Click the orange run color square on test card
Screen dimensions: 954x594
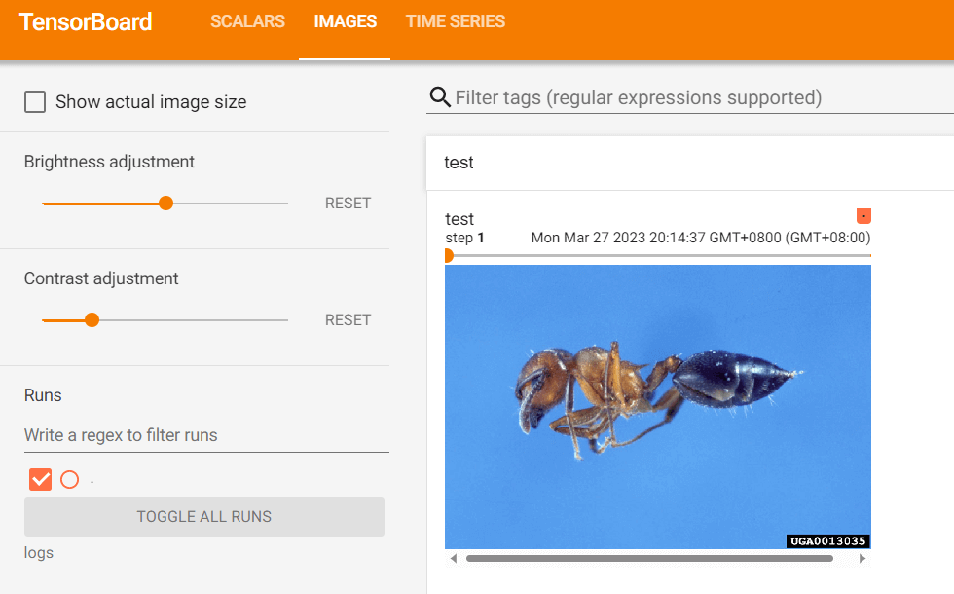tap(863, 215)
